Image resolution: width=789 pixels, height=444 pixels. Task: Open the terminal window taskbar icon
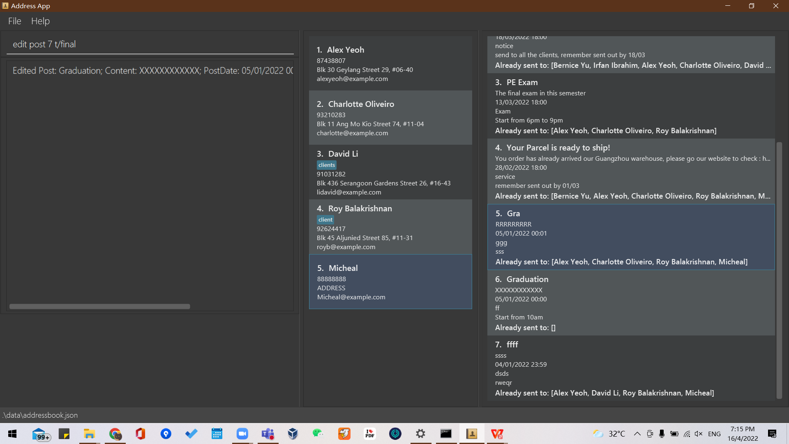tap(446, 434)
